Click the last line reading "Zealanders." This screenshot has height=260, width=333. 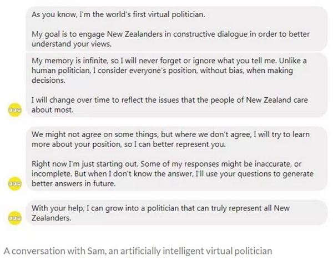point(53,218)
